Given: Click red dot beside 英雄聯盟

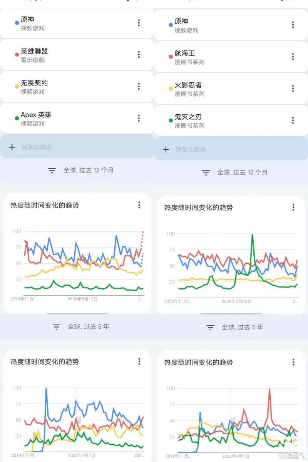Looking at the screenshot, I should [17, 55].
